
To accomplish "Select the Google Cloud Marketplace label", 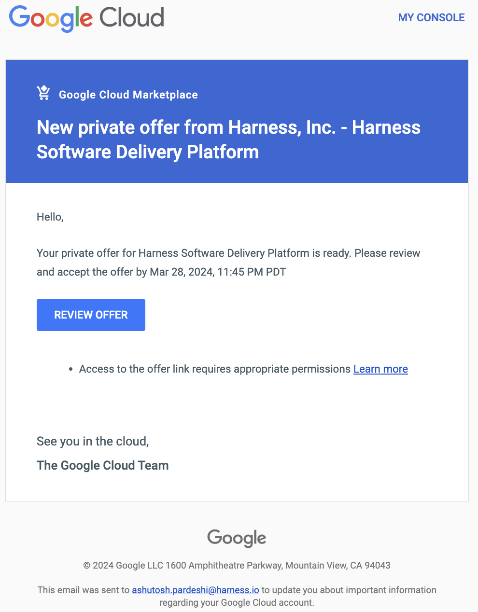I will click(128, 95).
